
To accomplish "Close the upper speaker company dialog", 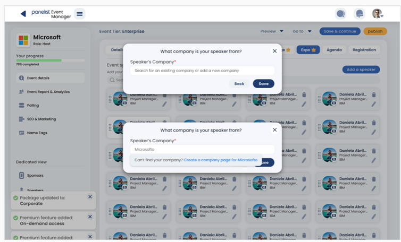I will (x=274, y=51).
